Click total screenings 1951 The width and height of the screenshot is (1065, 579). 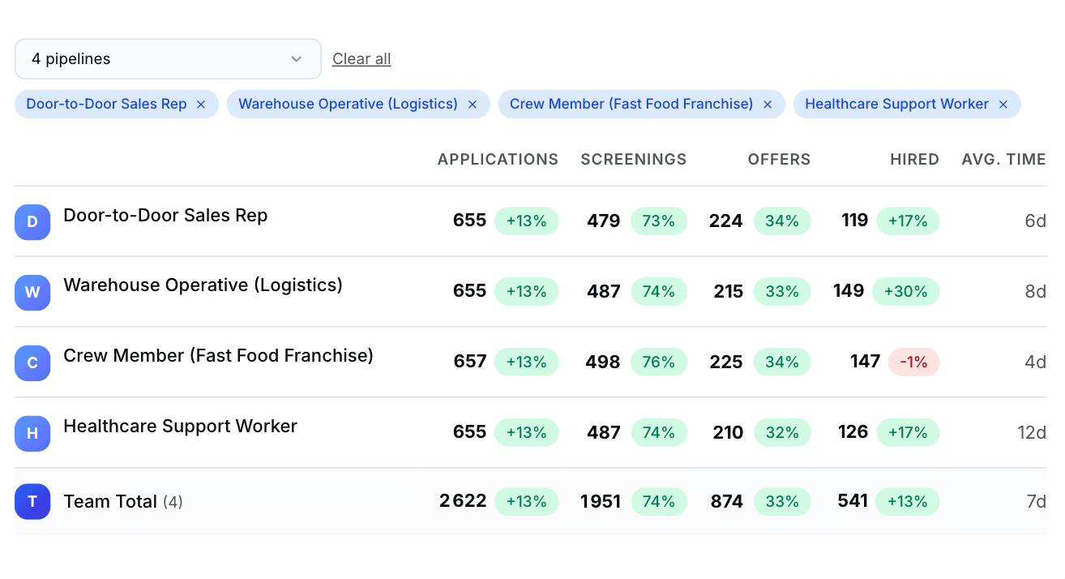[x=601, y=502]
